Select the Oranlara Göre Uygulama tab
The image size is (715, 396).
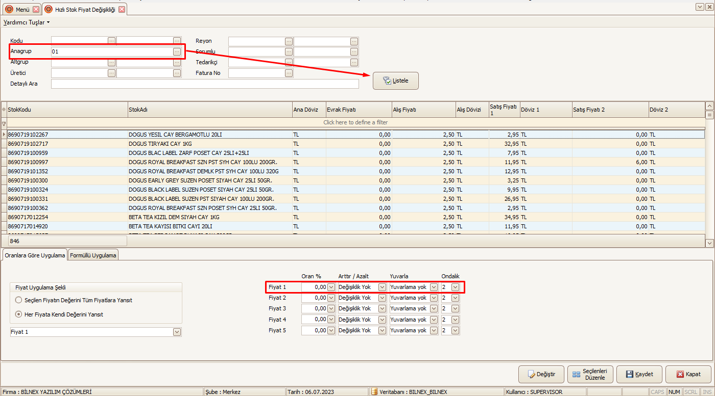coord(34,255)
